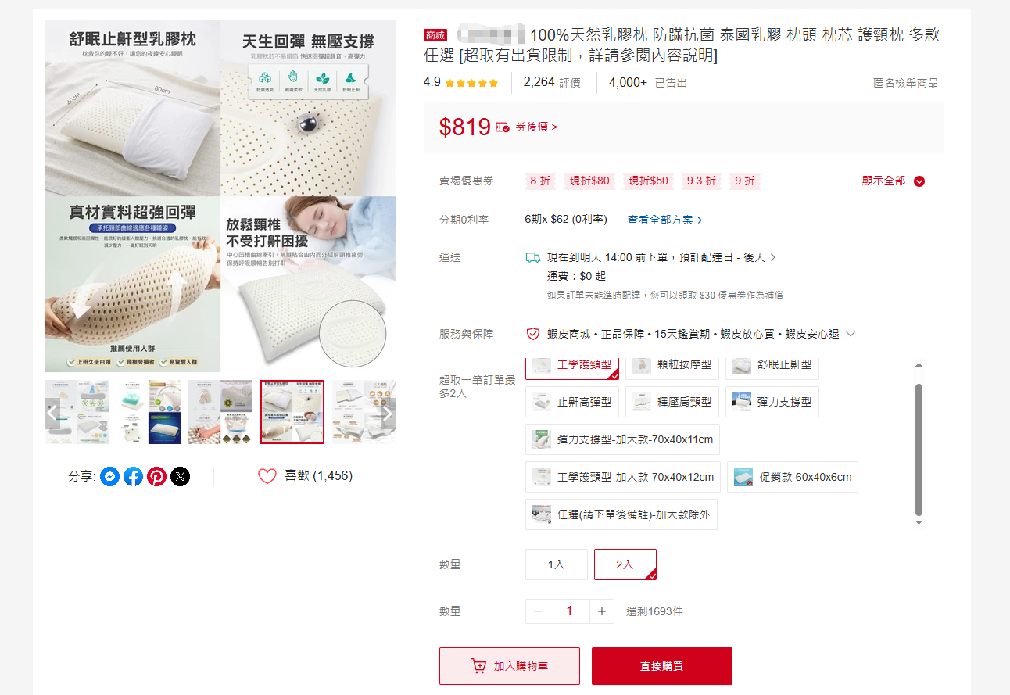Open delivery date details chevron

tap(773, 257)
